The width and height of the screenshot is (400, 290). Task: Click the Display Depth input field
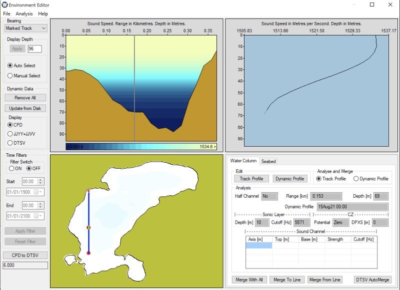(35, 49)
